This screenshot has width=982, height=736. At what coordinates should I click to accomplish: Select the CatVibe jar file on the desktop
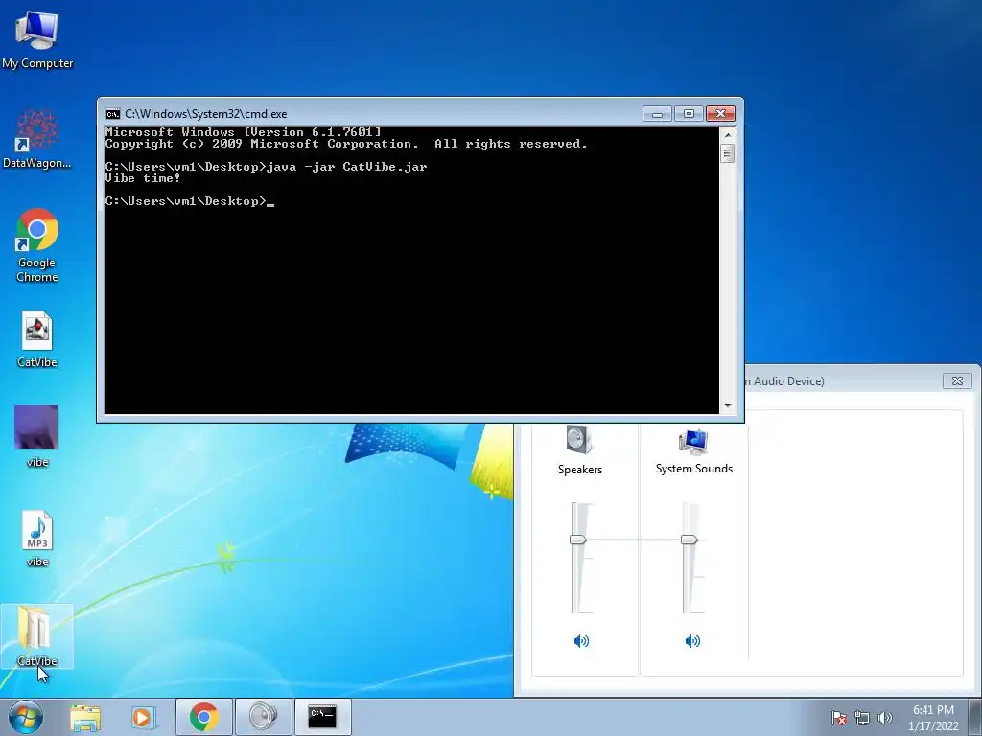point(37,339)
